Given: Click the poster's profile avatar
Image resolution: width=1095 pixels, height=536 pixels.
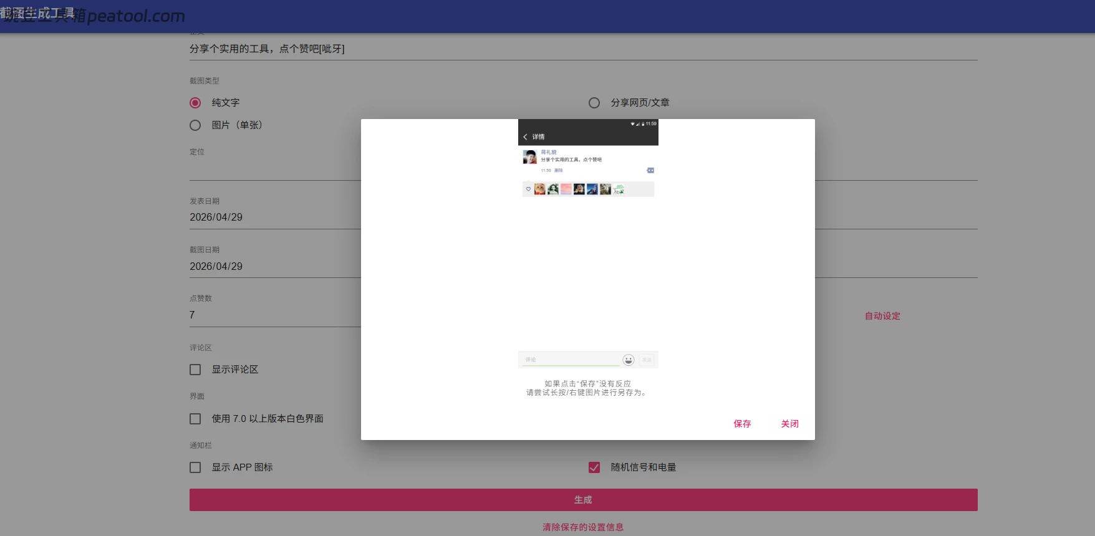Looking at the screenshot, I should pyautogui.click(x=529, y=156).
